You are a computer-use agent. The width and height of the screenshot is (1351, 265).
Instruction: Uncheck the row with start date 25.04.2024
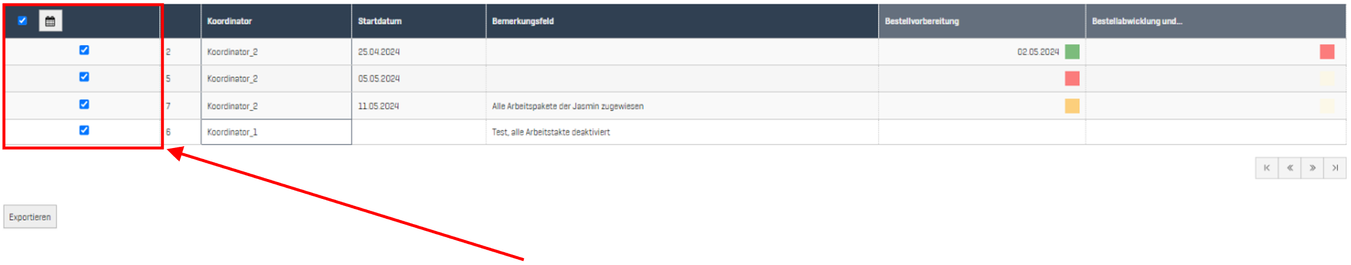click(84, 50)
